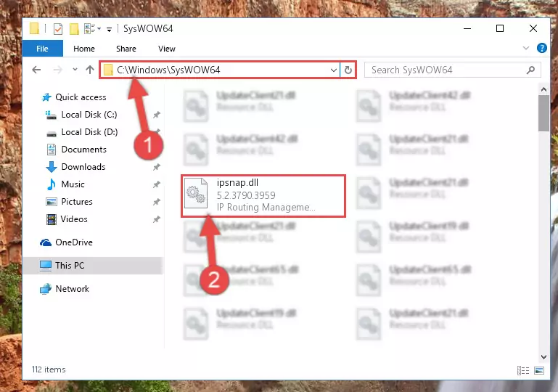Click the version text 5.2.3790.3959

pos(246,195)
